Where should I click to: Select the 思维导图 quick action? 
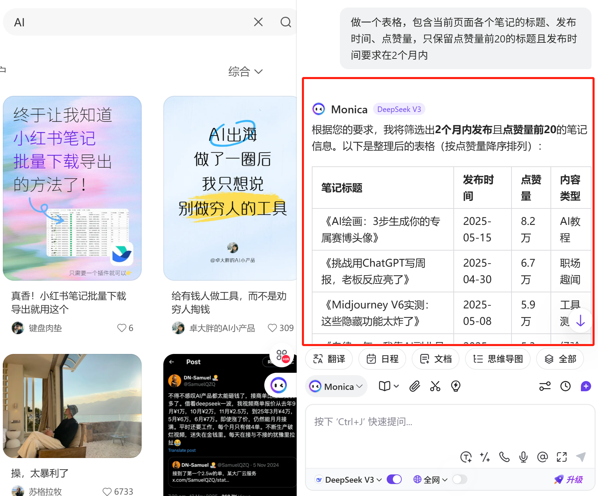click(498, 359)
